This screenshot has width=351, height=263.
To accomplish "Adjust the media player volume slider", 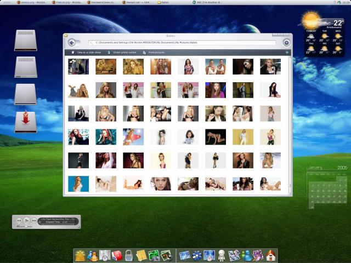I will tap(26, 226).
